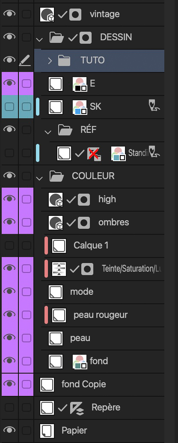Click the mask icon on ombres layer
This screenshot has width=178, height=443.
pos(84,223)
